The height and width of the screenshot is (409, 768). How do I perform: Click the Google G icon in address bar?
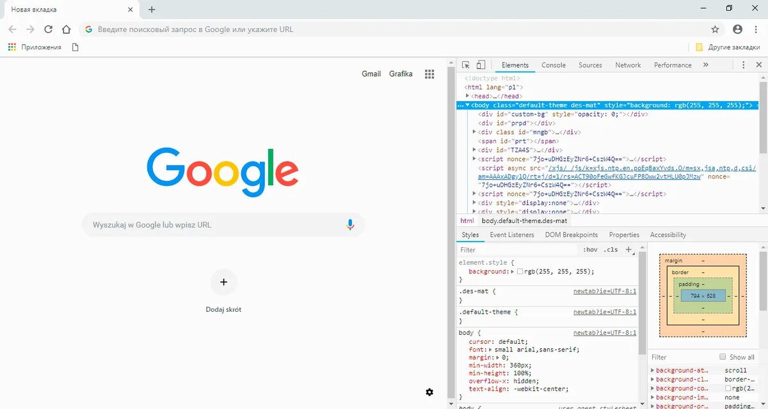click(x=89, y=29)
